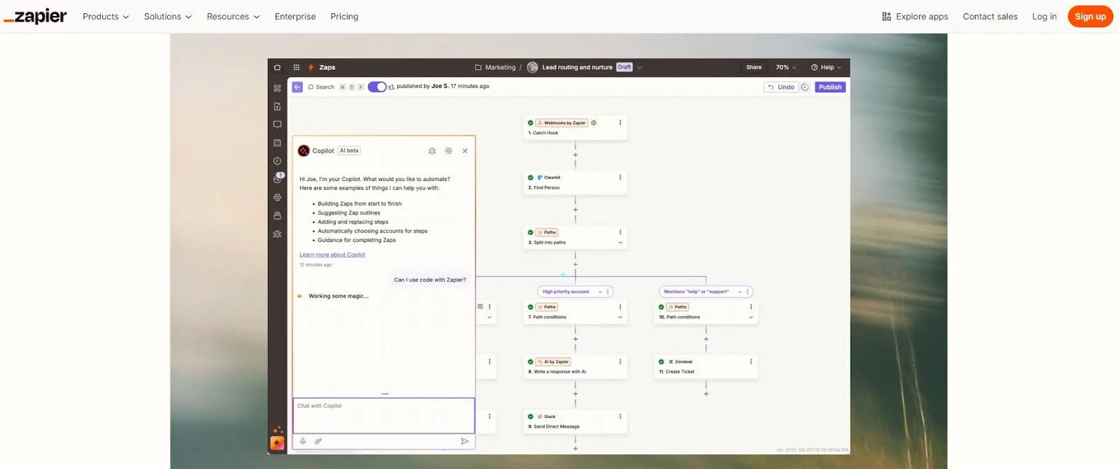Open Learn more about Copilot link
The height and width of the screenshot is (469, 1119).
(332, 255)
